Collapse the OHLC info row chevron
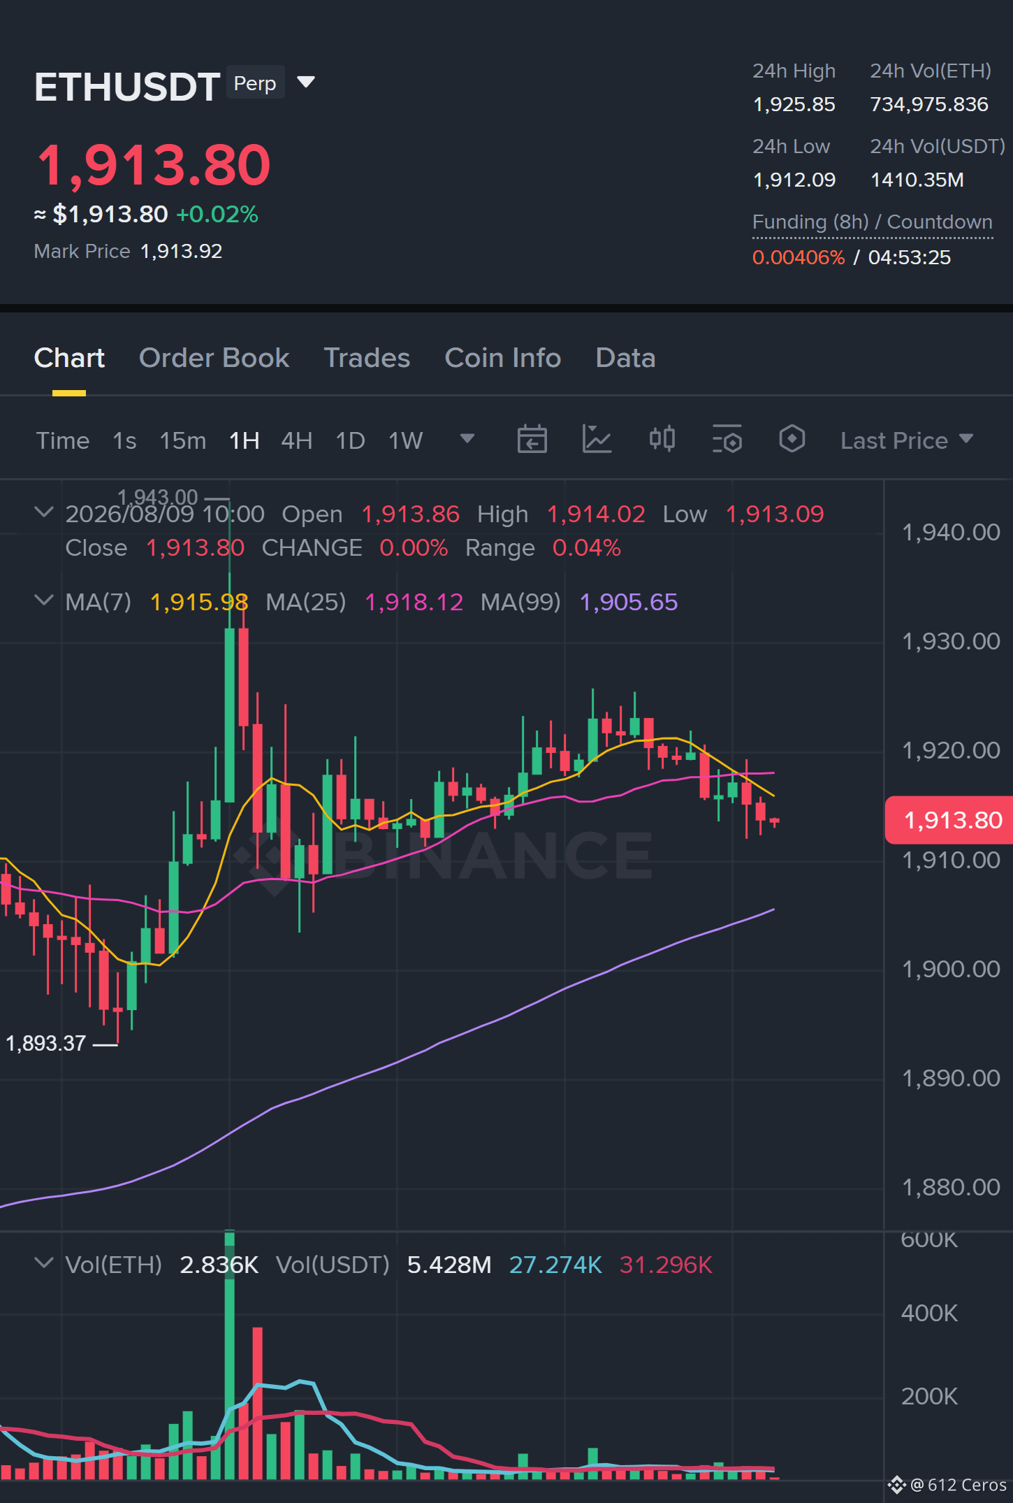The image size is (1013, 1503). click(x=44, y=512)
